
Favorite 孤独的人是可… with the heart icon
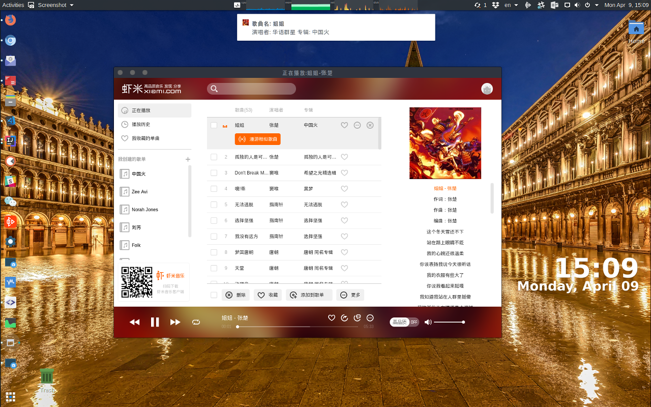pyautogui.click(x=344, y=157)
